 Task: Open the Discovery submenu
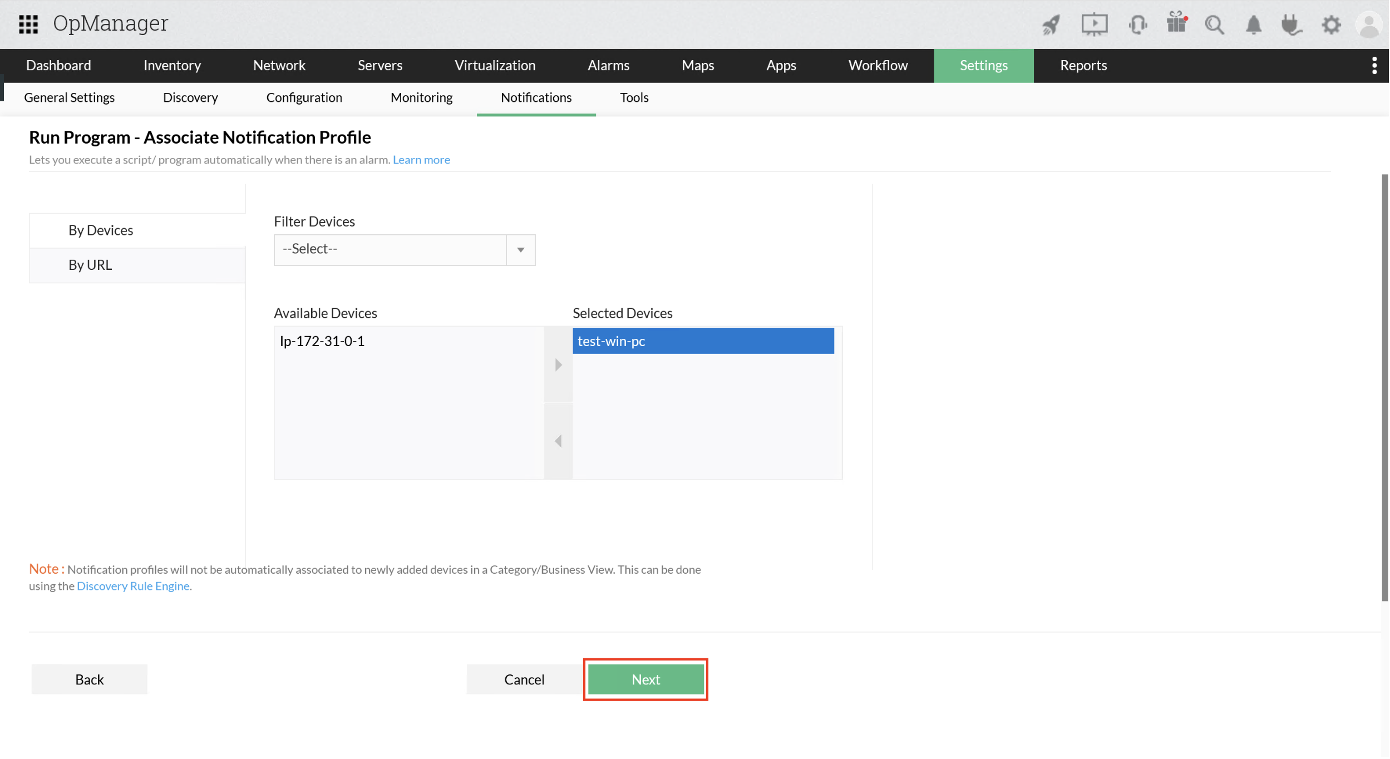point(190,98)
